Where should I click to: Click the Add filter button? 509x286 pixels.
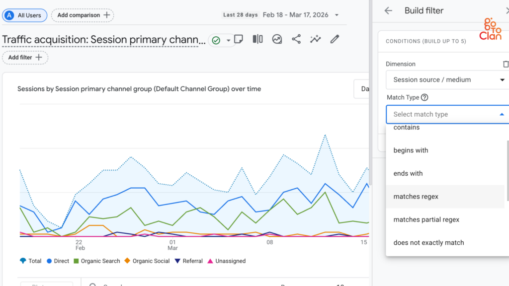[25, 58]
